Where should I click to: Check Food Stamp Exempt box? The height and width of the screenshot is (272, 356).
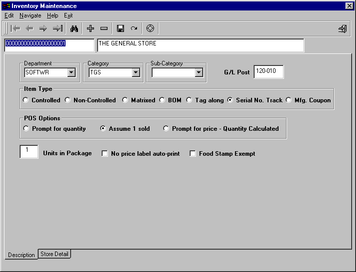[193, 153]
